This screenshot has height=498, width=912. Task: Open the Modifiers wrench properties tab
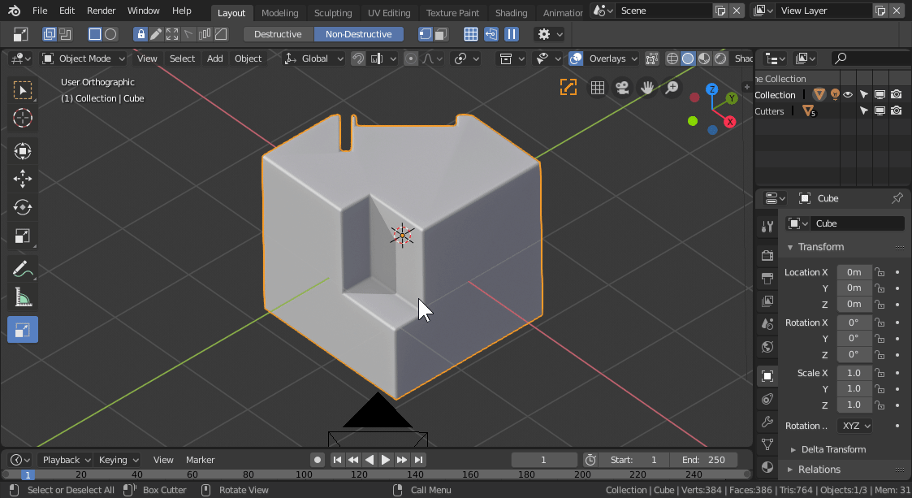pos(767,422)
